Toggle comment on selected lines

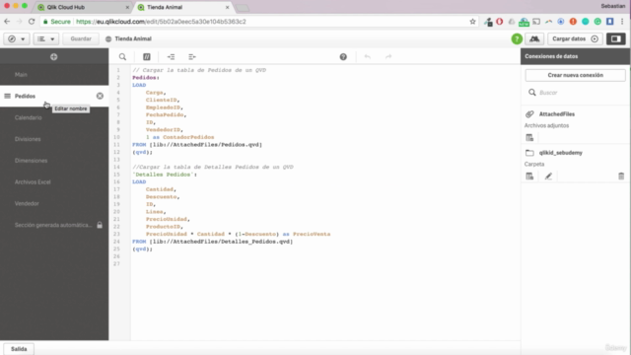coord(147,57)
